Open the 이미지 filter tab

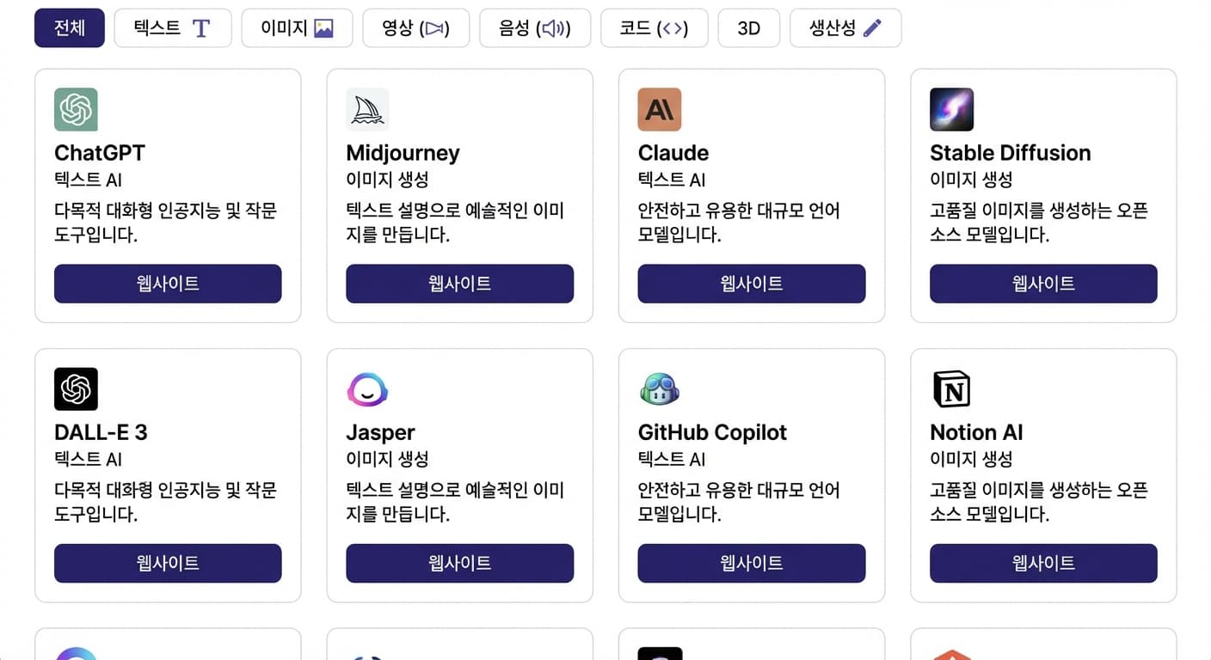[297, 27]
